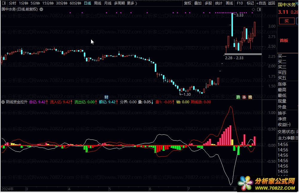Click the 国中水务 stock name in side panel
The height and width of the screenshot is (193, 300).
pos(287,4)
